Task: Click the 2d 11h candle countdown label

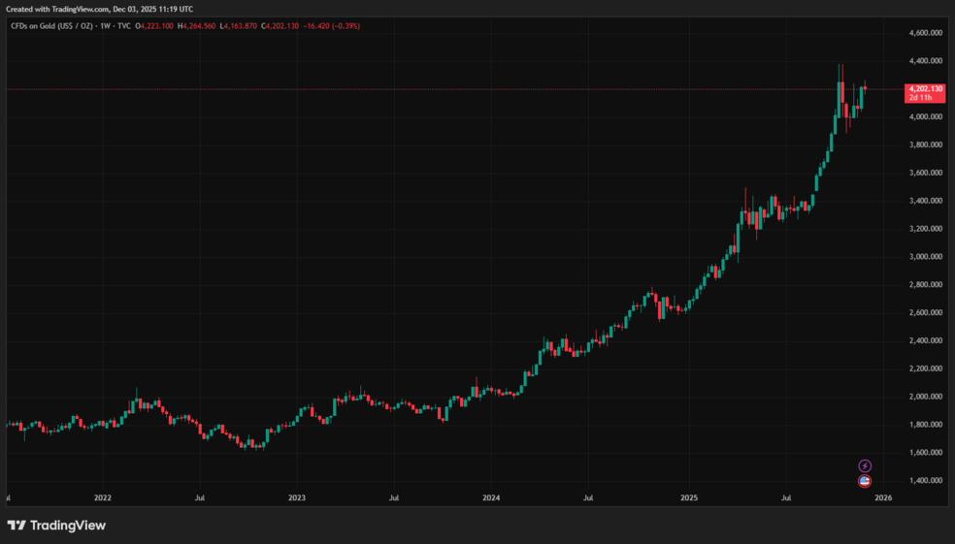Action: click(x=921, y=98)
